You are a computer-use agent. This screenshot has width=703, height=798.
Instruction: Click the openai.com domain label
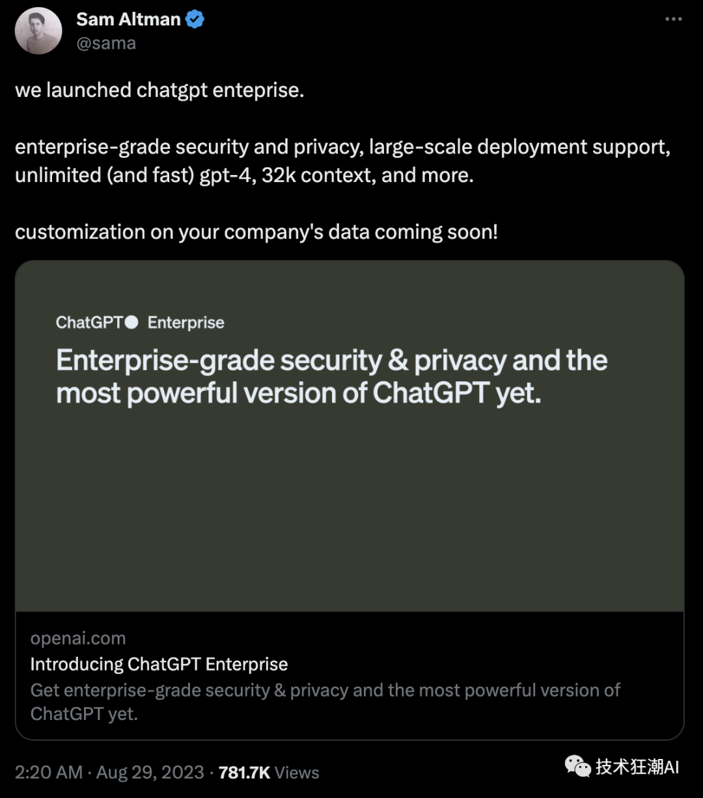(78, 638)
